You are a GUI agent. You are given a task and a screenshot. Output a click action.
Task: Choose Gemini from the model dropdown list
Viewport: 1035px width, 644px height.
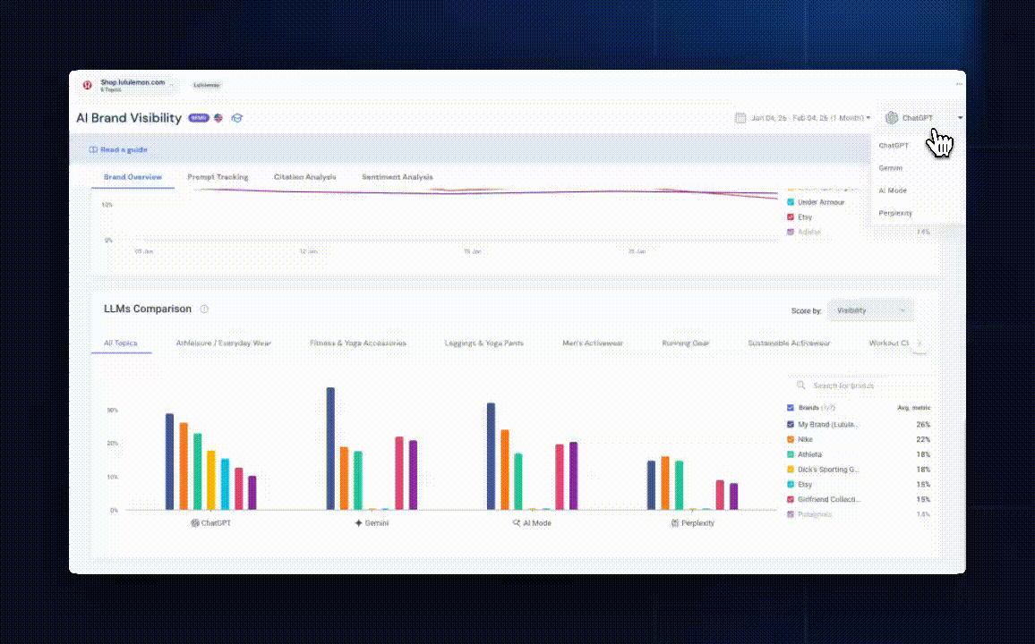point(891,168)
